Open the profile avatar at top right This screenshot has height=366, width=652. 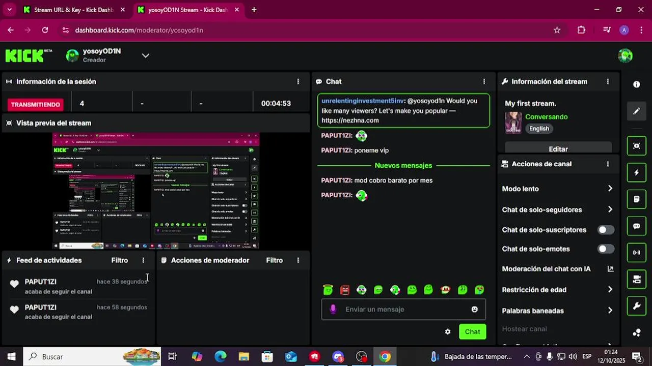coord(625,55)
